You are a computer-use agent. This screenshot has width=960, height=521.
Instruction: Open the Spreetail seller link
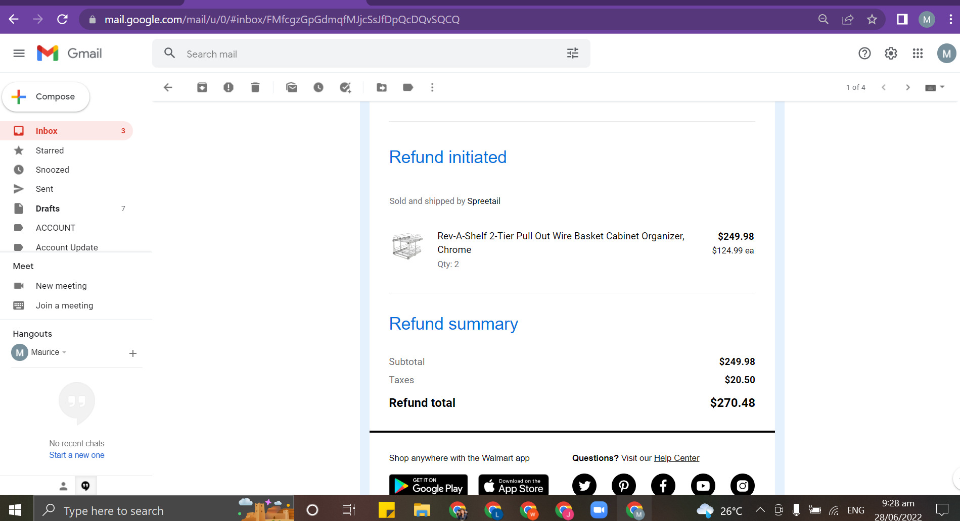click(484, 201)
